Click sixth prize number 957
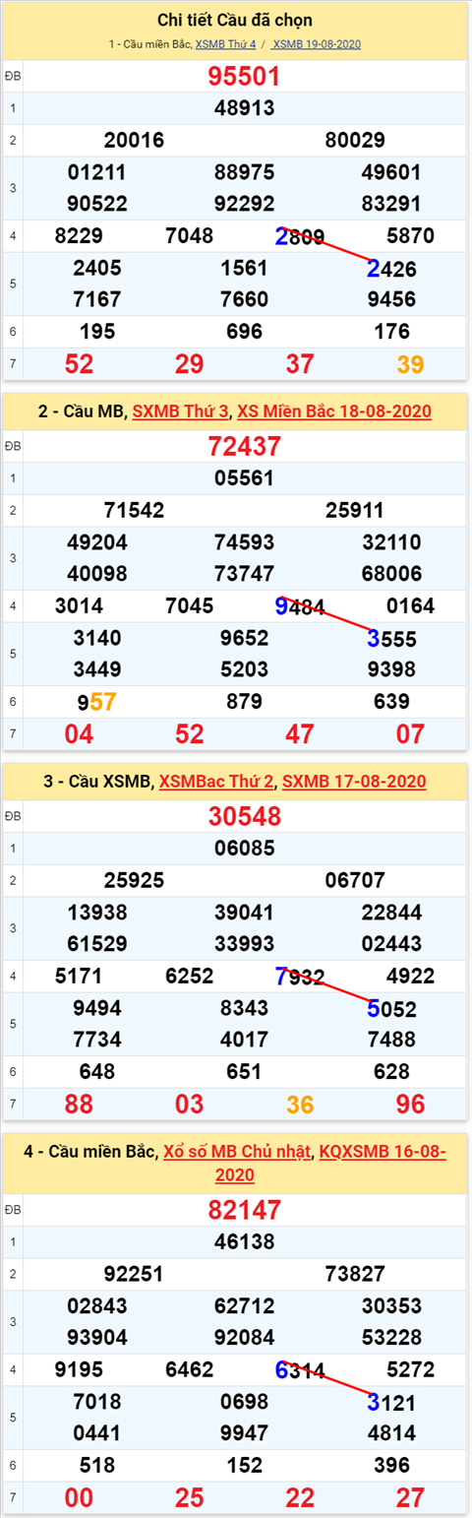This screenshot has width=472, height=1518. tap(97, 702)
